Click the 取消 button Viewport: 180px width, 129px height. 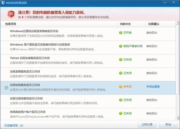(x=168, y=125)
